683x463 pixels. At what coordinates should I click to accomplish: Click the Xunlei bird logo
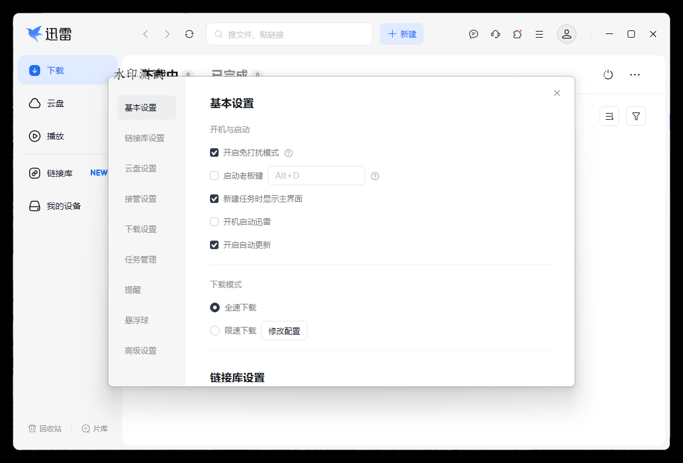[x=34, y=33]
